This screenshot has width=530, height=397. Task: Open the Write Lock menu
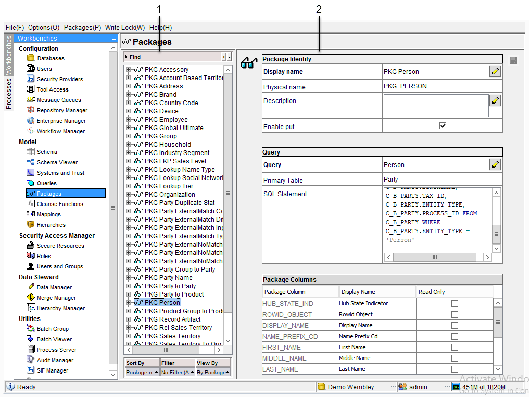point(124,27)
